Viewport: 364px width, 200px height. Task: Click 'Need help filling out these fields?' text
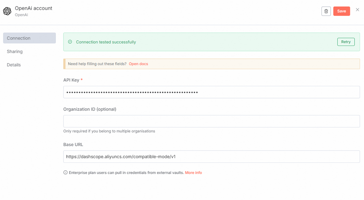point(97,64)
